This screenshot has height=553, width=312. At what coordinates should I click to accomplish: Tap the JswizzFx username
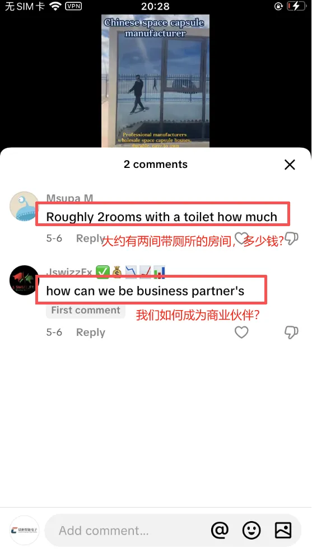click(x=69, y=272)
